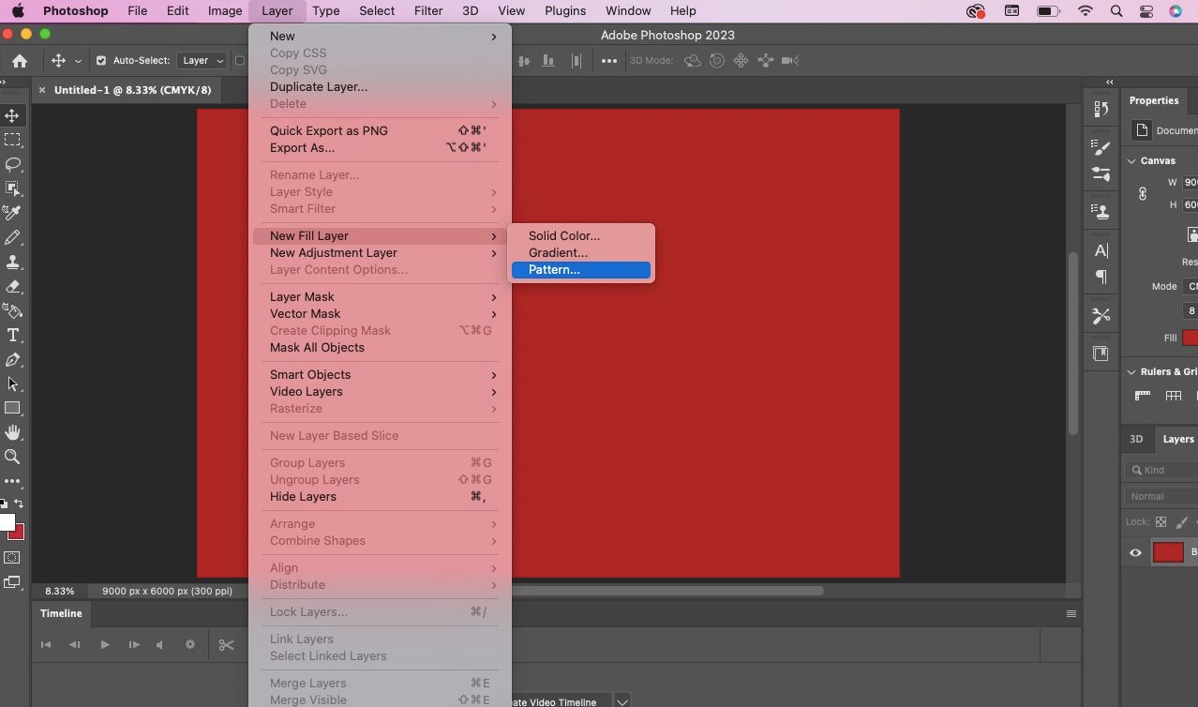
Task: Activate the Type tool
Action: click(x=12, y=335)
